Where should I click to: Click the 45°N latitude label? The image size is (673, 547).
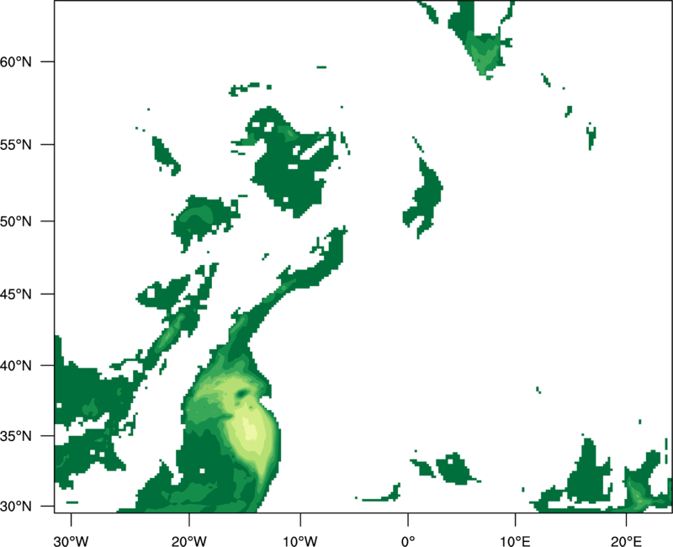click(x=16, y=295)
